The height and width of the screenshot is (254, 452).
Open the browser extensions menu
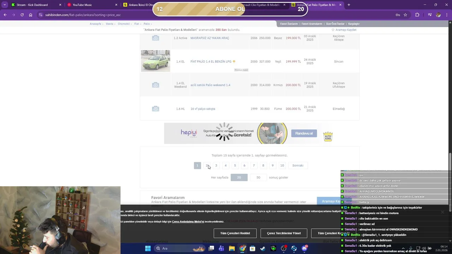(417, 15)
